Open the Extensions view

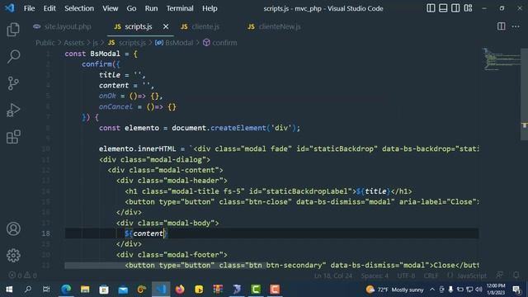13,137
